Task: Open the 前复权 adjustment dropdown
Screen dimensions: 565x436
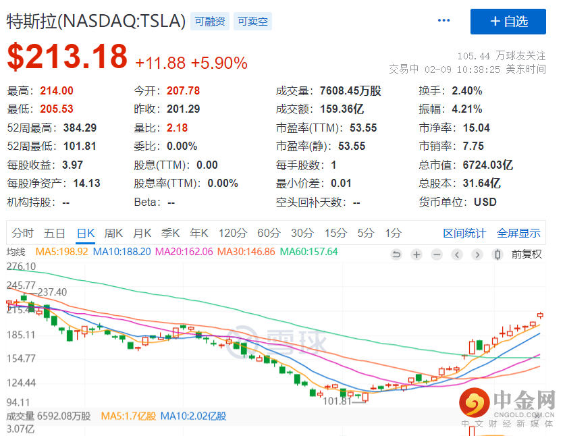Action: tap(527, 254)
